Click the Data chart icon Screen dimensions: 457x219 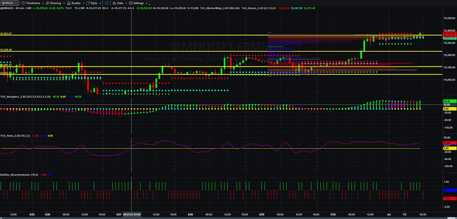pos(115,3)
